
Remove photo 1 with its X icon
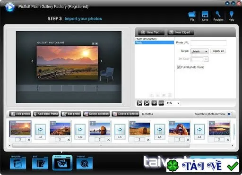point(29,140)
